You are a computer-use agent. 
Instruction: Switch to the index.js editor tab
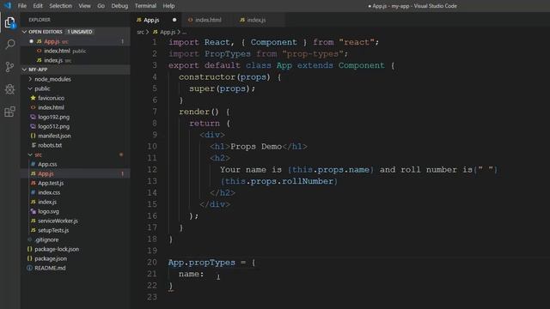coord(256,20)
